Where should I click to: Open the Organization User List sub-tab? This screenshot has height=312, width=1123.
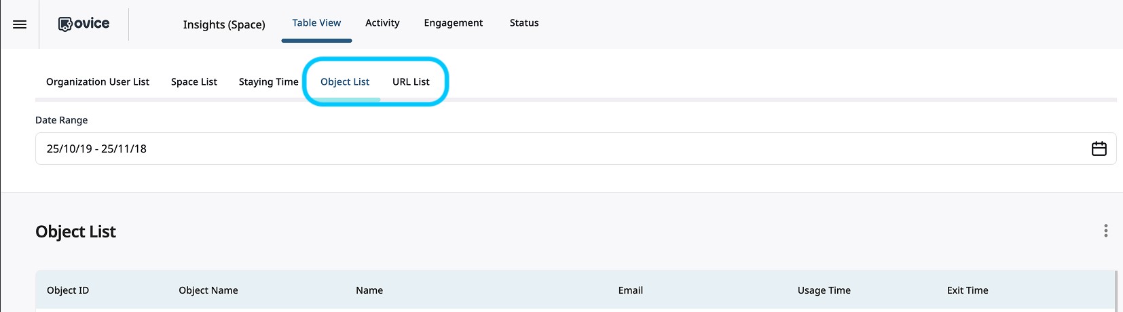98,82
